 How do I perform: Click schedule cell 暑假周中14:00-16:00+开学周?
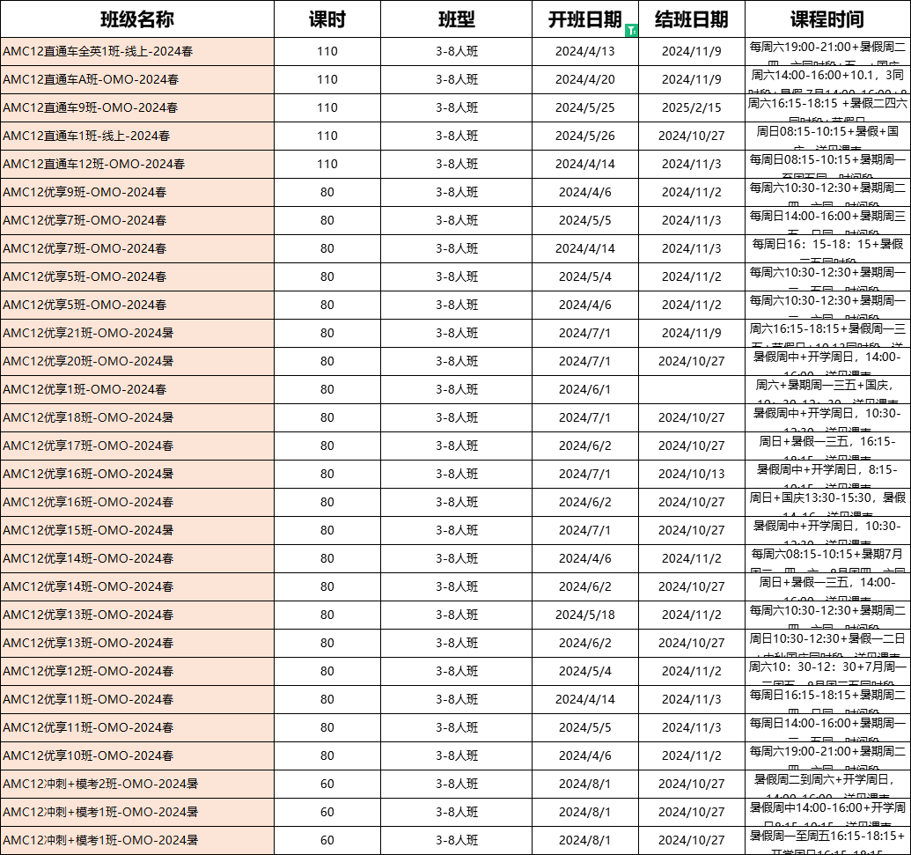827,812
